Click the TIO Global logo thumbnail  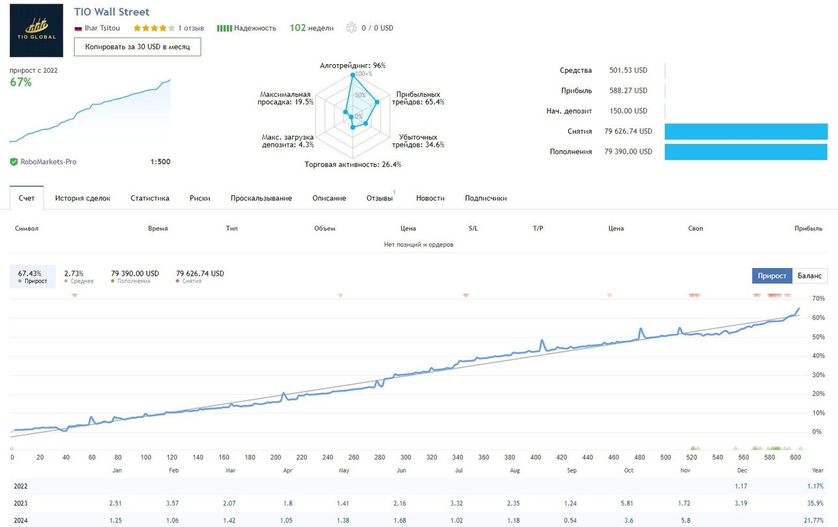[36, 30]
